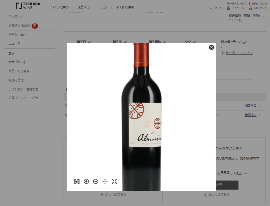Click the Almaviva wine bottle image
270x206 pixels.
click(142, 117)
